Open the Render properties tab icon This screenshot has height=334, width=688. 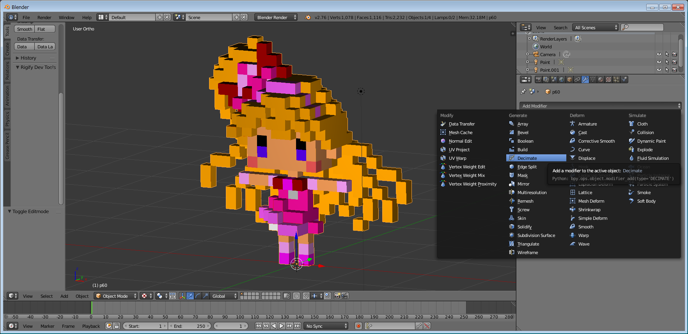point(538,80)
